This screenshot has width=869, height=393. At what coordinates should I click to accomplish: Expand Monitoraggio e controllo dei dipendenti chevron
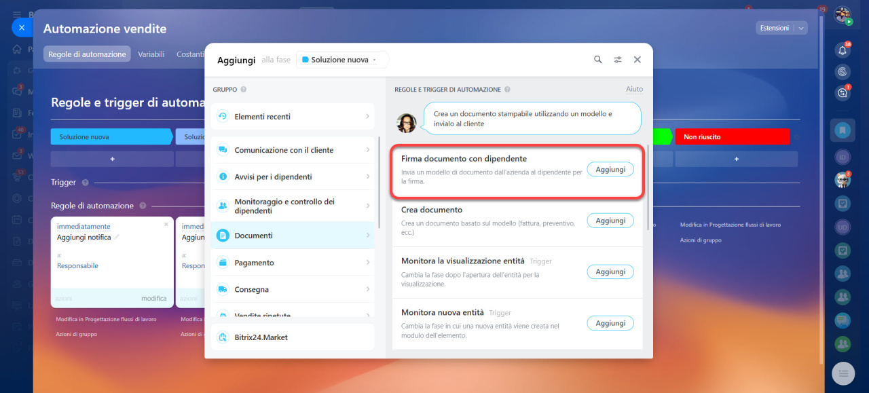(x=367, y=206)
